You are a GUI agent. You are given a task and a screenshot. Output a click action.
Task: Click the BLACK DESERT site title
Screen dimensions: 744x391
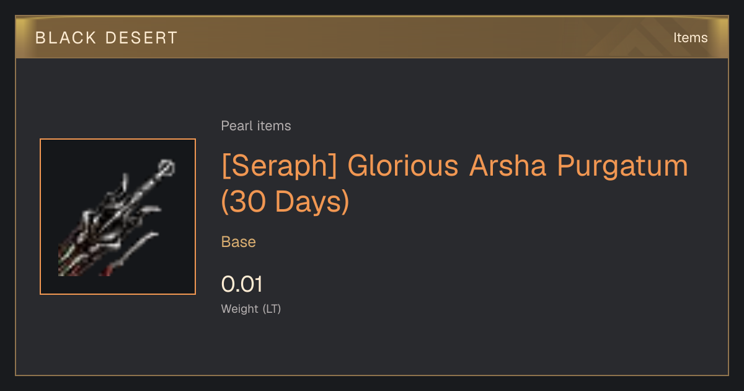[x=107, y=38]
